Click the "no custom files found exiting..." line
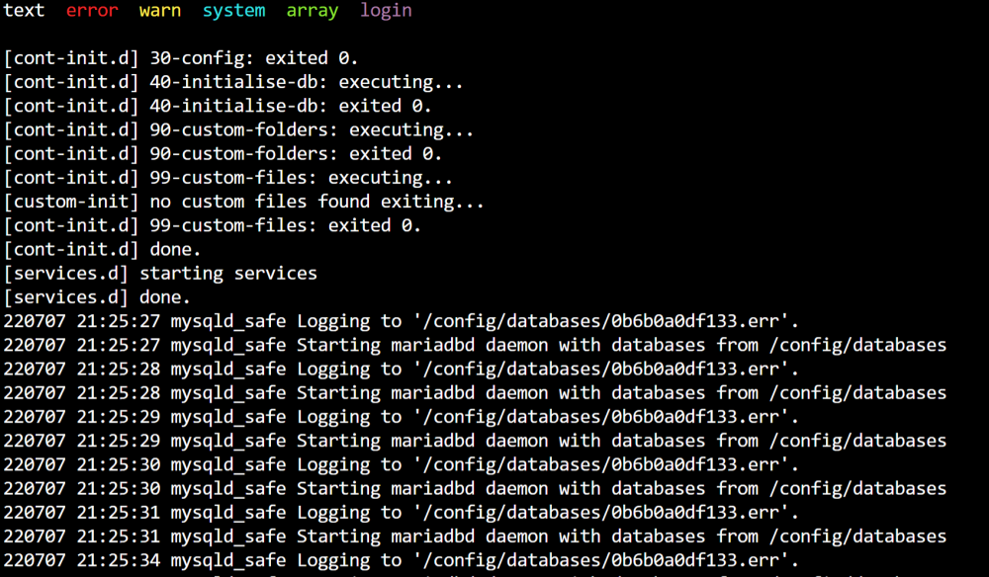This screenshot has width=989, height=577. pyautogui.click(x=244, y=202)
